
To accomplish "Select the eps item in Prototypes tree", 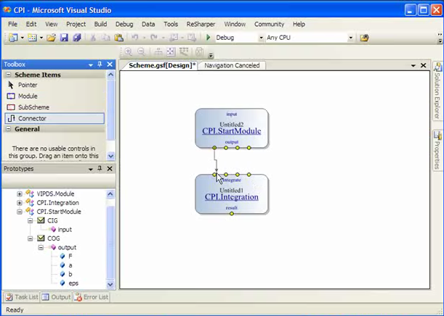I will click(x=74, y=283).
